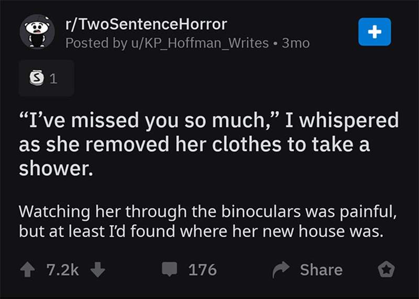Click the "Posted by" label text
This screenshot has width=419, height=299.
pos(96,43)
